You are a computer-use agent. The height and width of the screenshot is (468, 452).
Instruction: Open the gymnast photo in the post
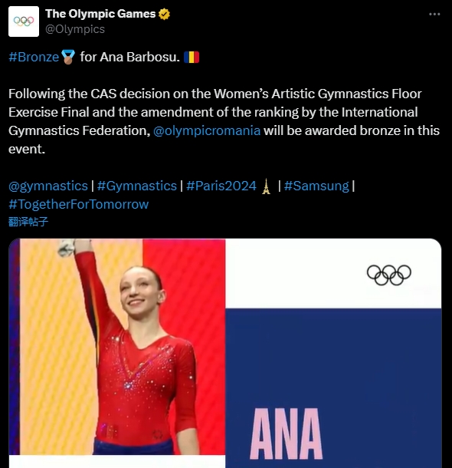(x=117, y=347)
